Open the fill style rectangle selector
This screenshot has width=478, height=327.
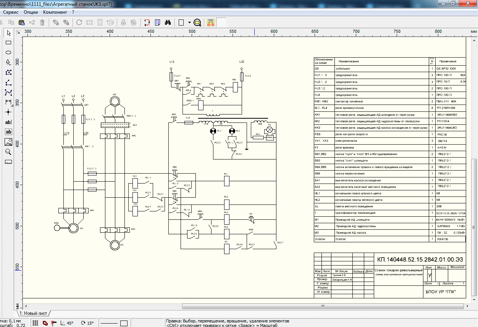click(x=124, y=323)
